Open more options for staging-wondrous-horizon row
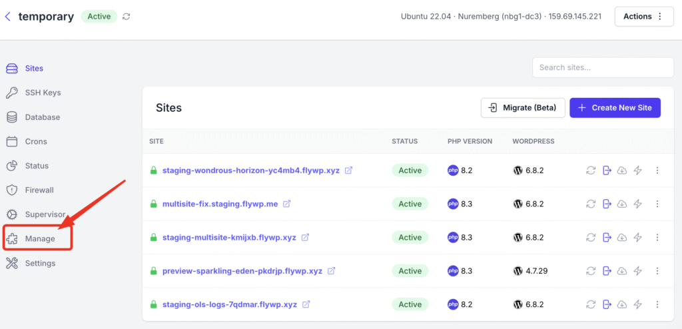 (x=657, y=170)
